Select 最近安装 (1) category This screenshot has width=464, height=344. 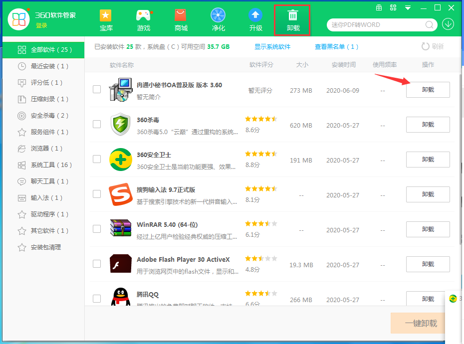click(43, 66)
